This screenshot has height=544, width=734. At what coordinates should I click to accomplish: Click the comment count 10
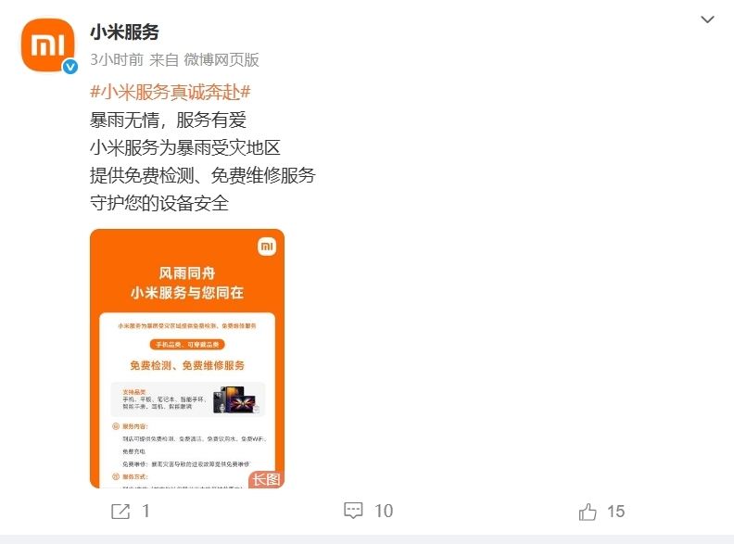click(x=384, y=511)
